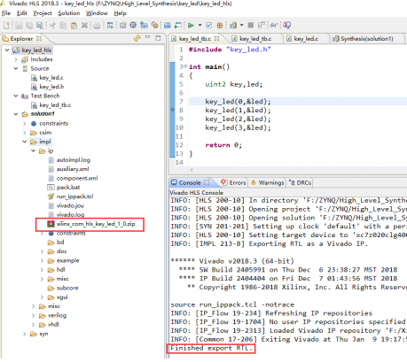Collapse the impl folder node

click(25, 142)
